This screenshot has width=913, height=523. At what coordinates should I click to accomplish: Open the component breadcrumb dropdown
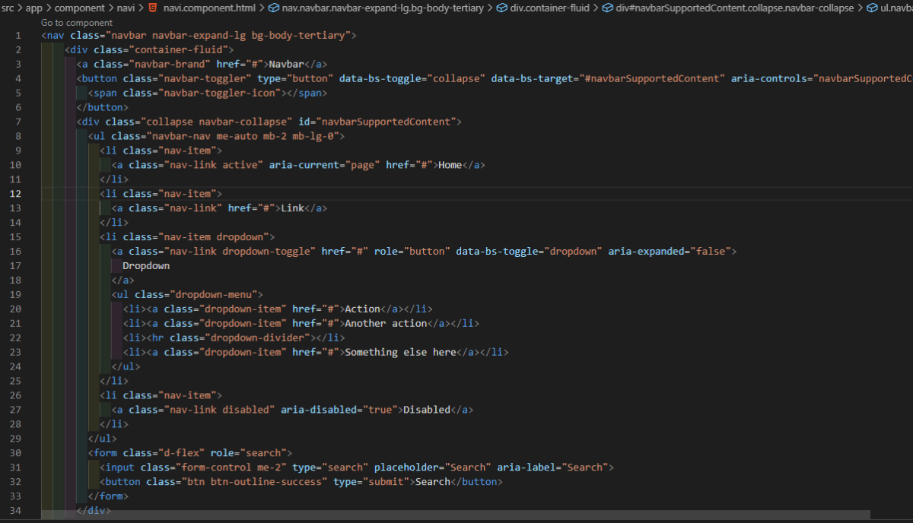(x=79, y=8)
